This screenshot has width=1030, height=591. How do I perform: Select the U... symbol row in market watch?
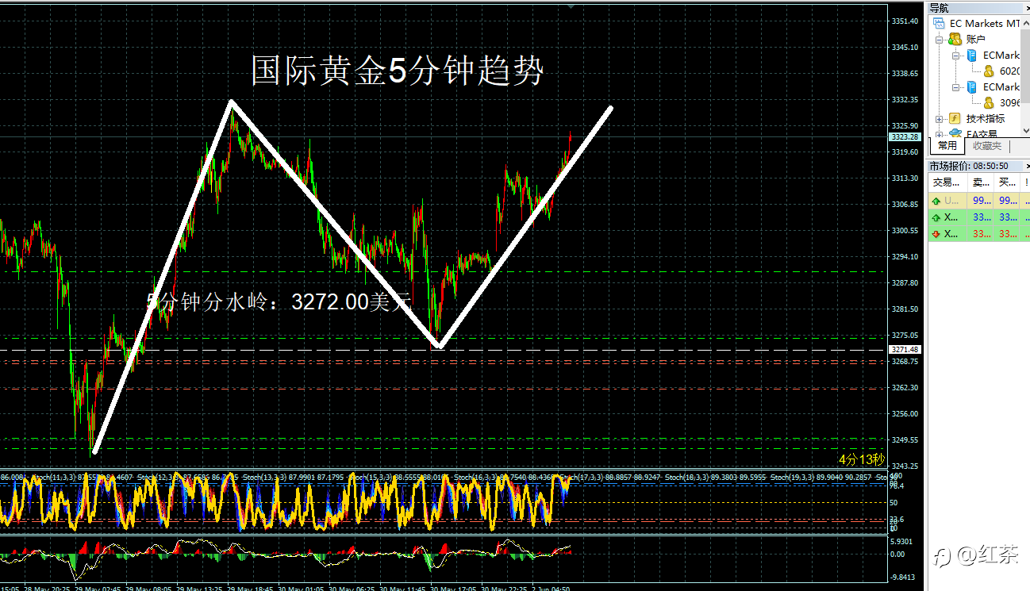979,201
